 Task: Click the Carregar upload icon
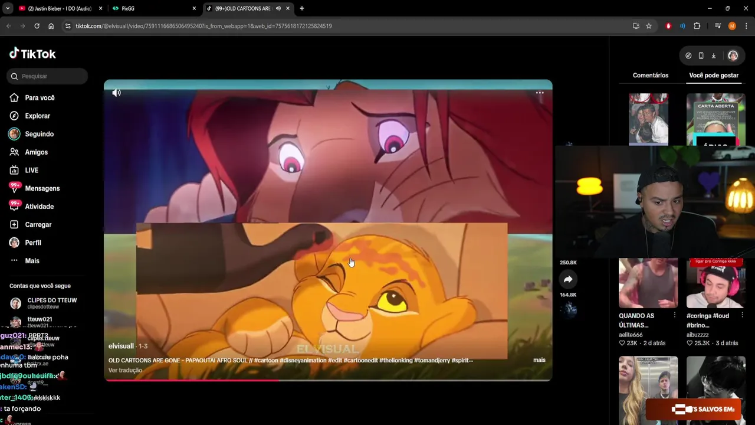point(14,225)
